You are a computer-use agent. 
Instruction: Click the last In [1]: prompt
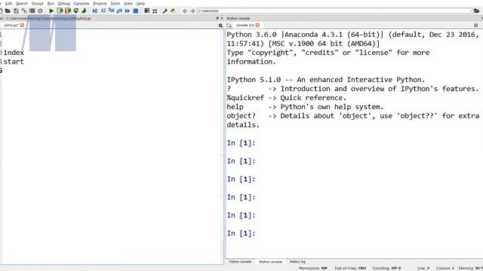pyautogui.click(x=241, y=233)
